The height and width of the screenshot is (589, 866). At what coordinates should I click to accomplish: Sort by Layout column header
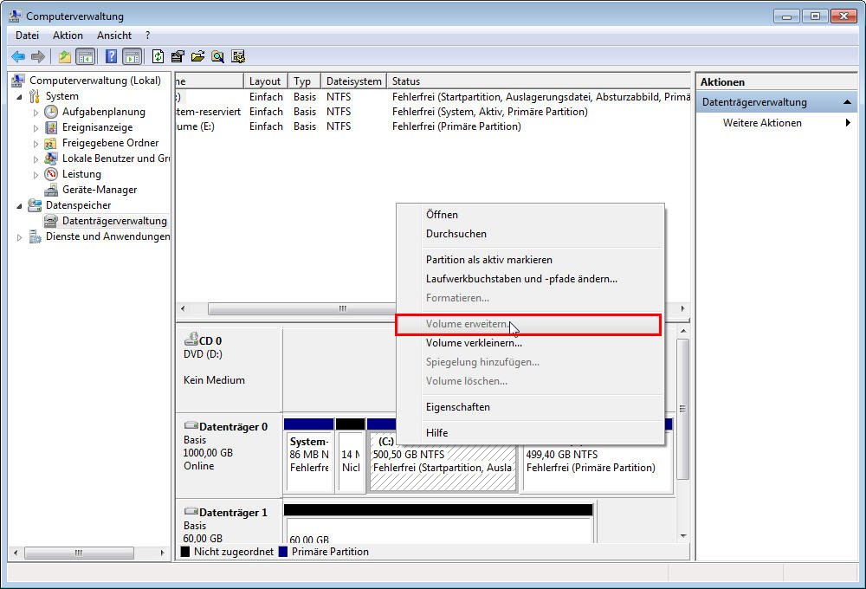pyautogui.click(x=266, y=81)
